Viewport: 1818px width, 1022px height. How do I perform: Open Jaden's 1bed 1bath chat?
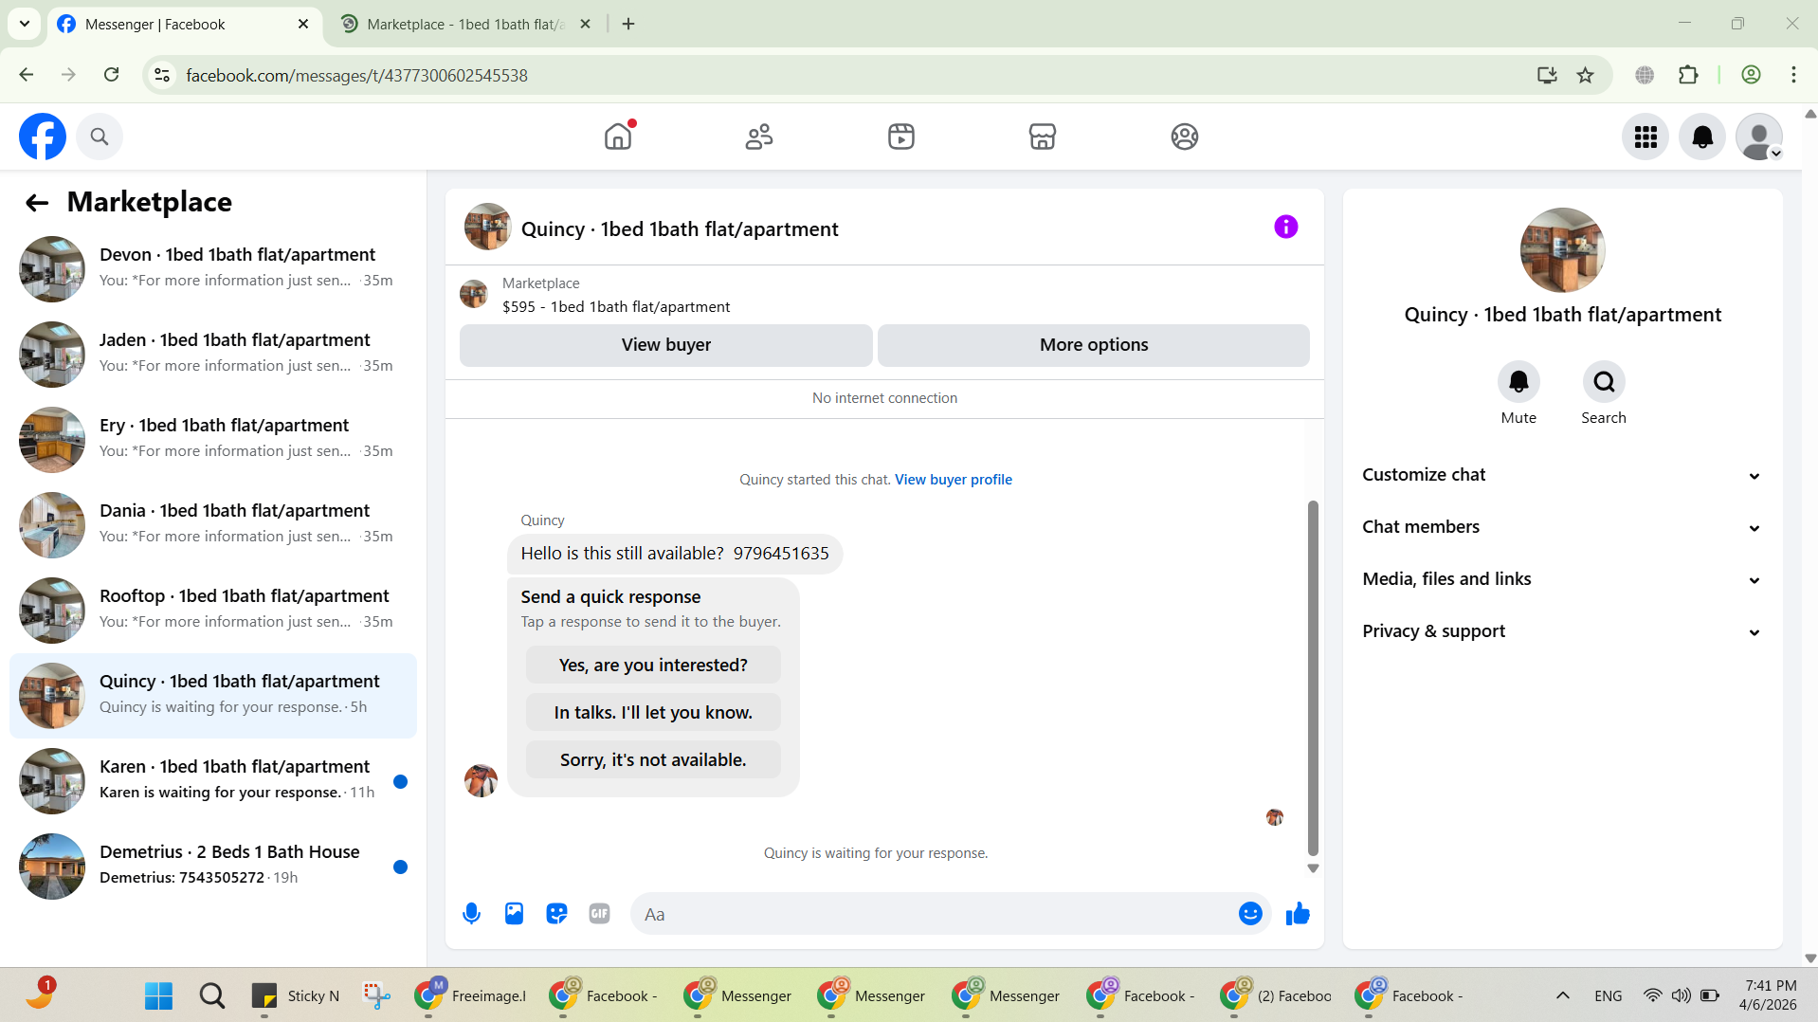click(x=213, y=355)
